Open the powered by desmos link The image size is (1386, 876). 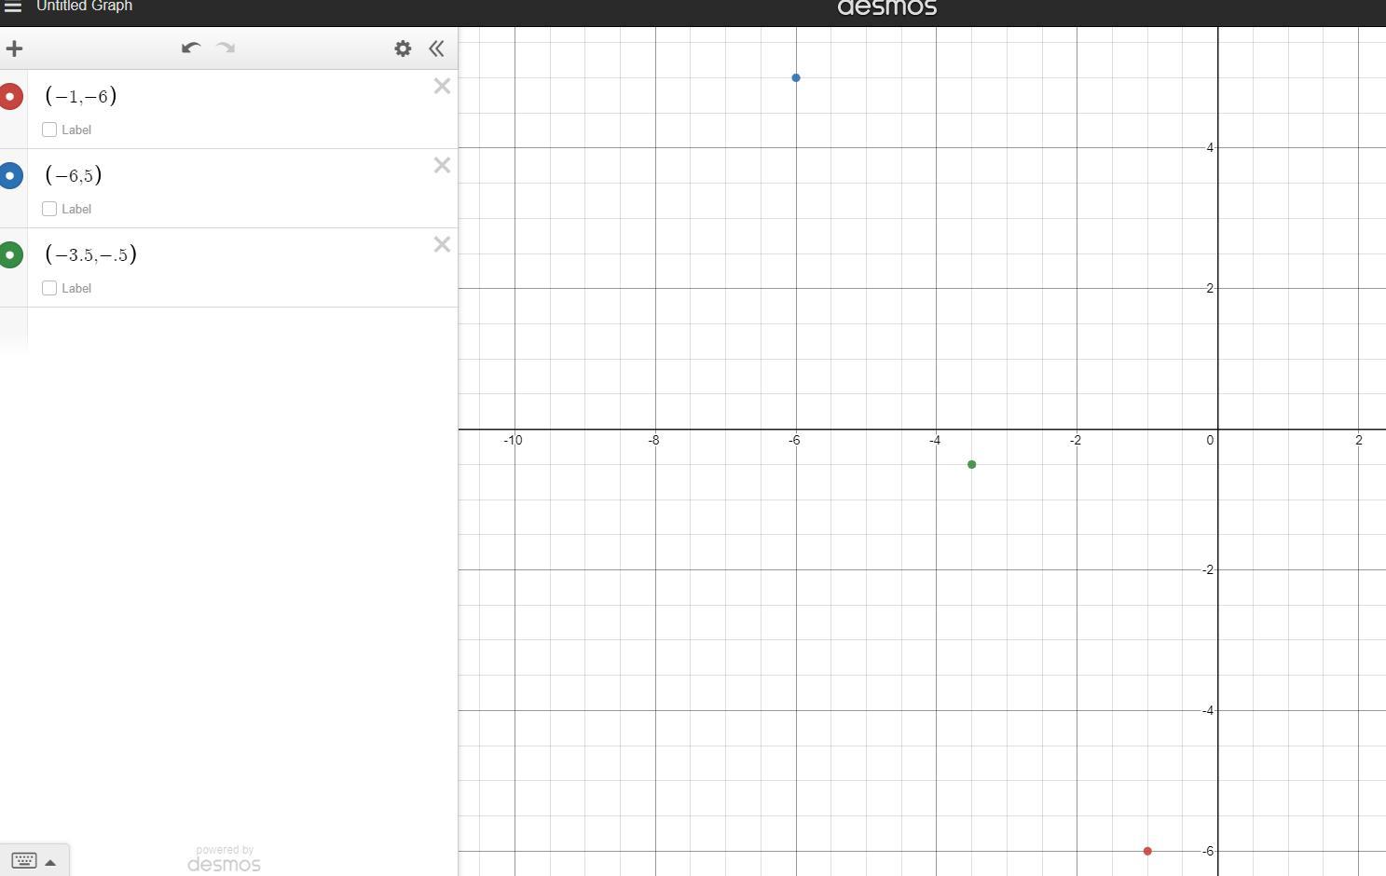(x=224, y=859)
